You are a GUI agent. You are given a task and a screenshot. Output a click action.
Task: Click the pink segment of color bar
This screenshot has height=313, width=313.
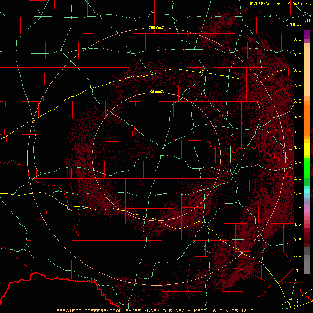tap(307, 211)
